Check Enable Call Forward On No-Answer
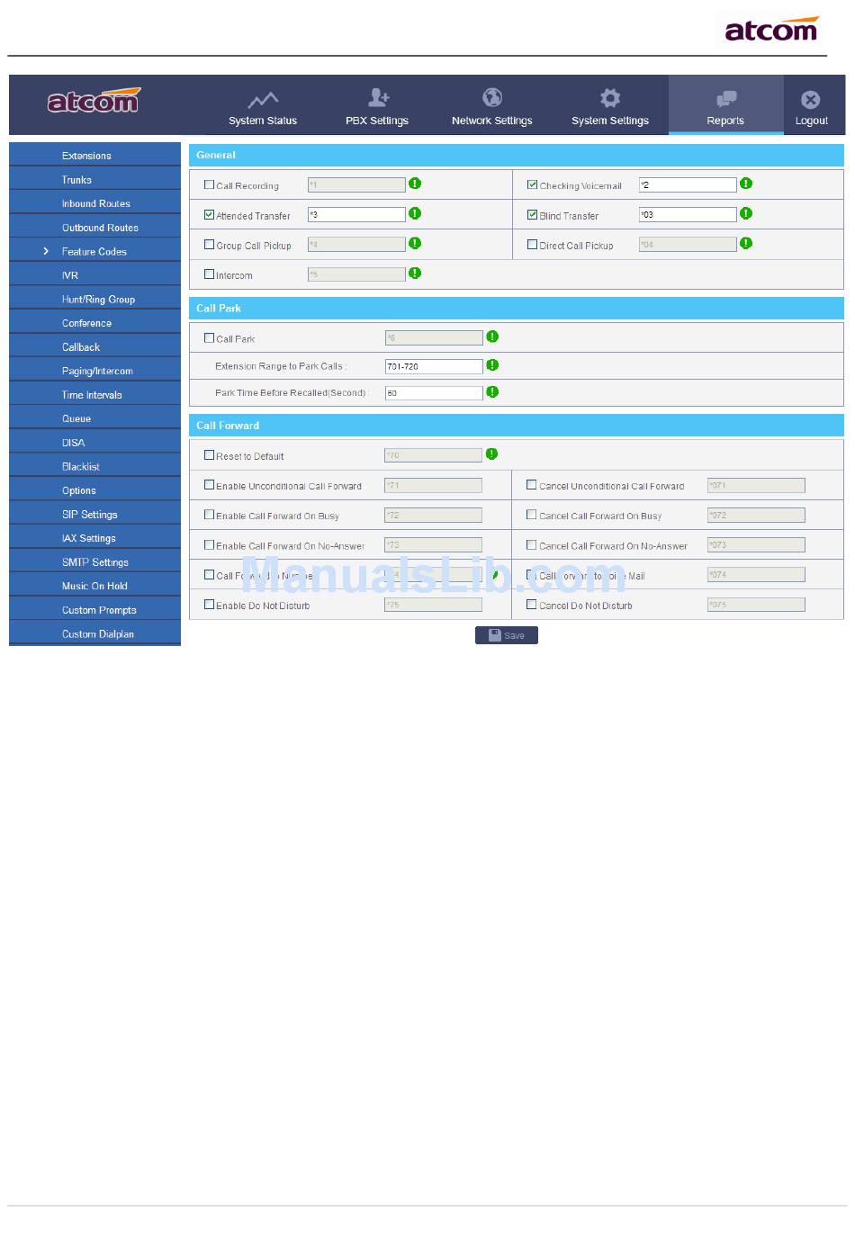 [x=209, y=544]
